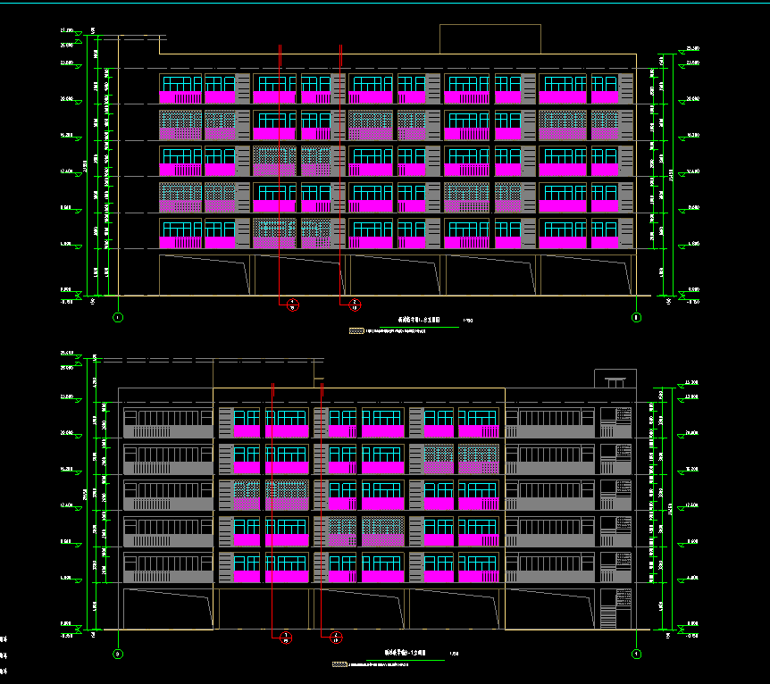
Task: Click the green axis bubble at lower-left of bottom elevation
Action: (x=118, y=654)
